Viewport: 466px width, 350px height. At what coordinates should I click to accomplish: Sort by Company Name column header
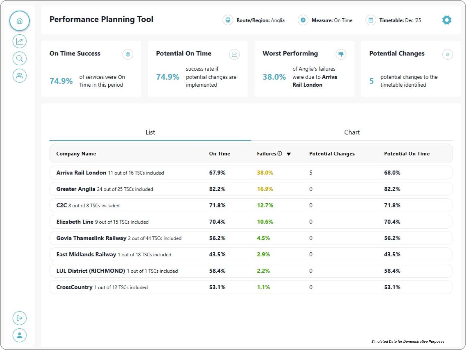tap(76, 154)
